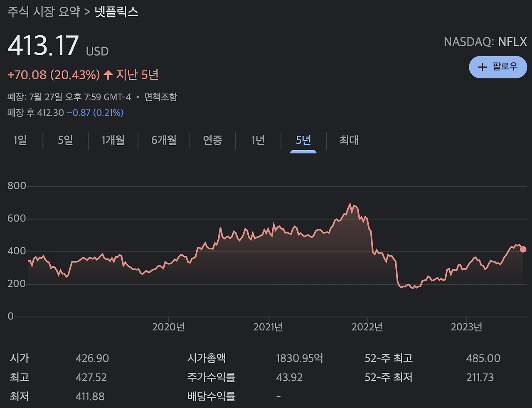This screenshot has height=408, width=532.
Task: Click the 2020년 label on chart axis
Action: 168,327
